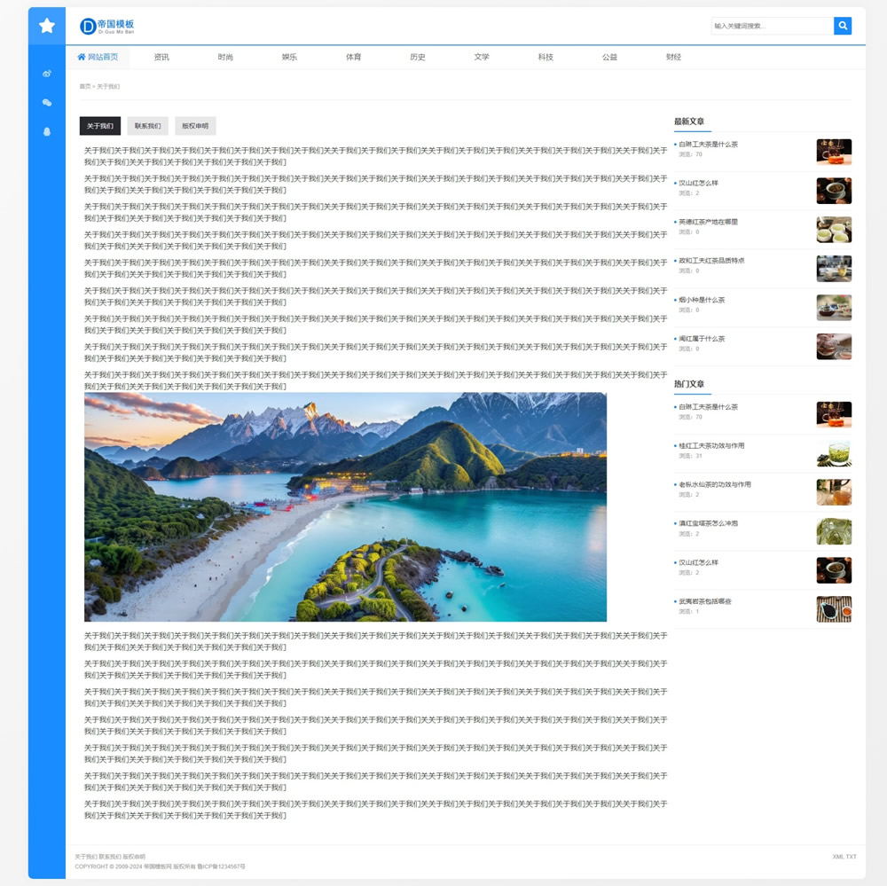Open the XML link in the footer
This screenshot has width=887, height=886.
point(837,857)
